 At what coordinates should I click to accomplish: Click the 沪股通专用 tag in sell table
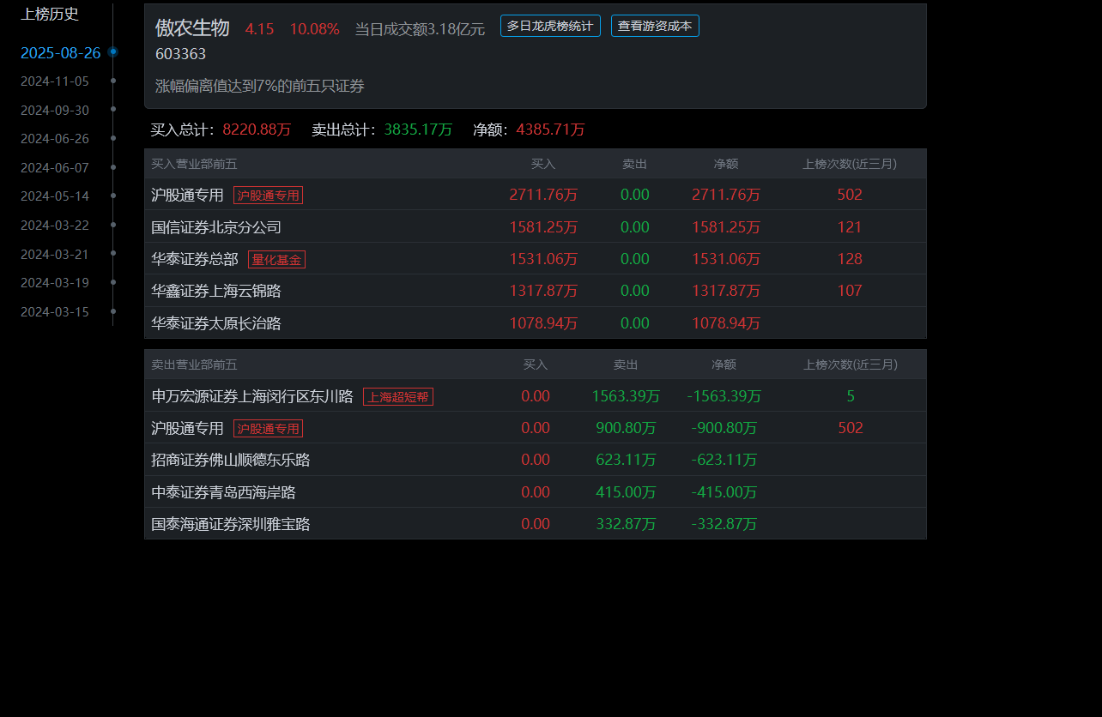tap(268, 428)
